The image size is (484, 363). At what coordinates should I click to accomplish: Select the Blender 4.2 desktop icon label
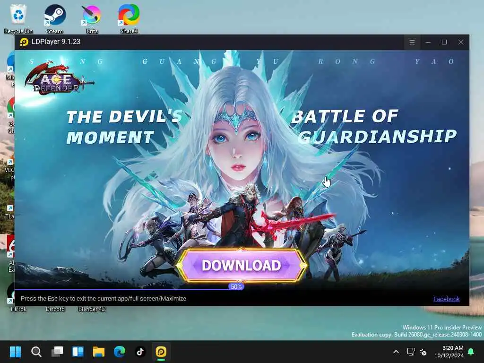92,309
